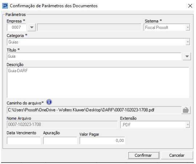The image size is (196, 164).
Task: Select the Caminho do arquivo path field
Action: (94, 110)
